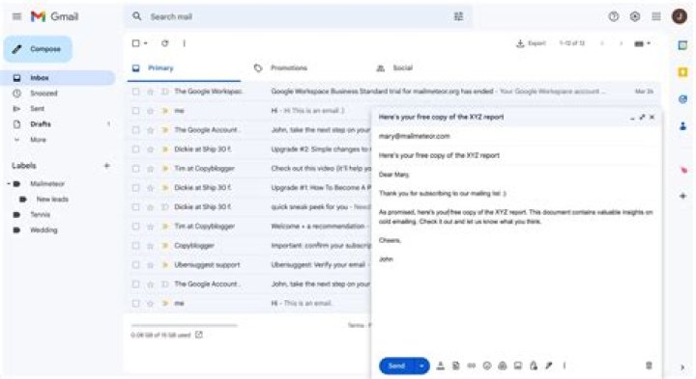Tick checkbox for The Google Workspace email
This screenshot has height=379, width=696.
point(136,92)
